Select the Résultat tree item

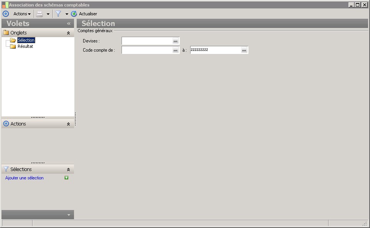(25, 46)
